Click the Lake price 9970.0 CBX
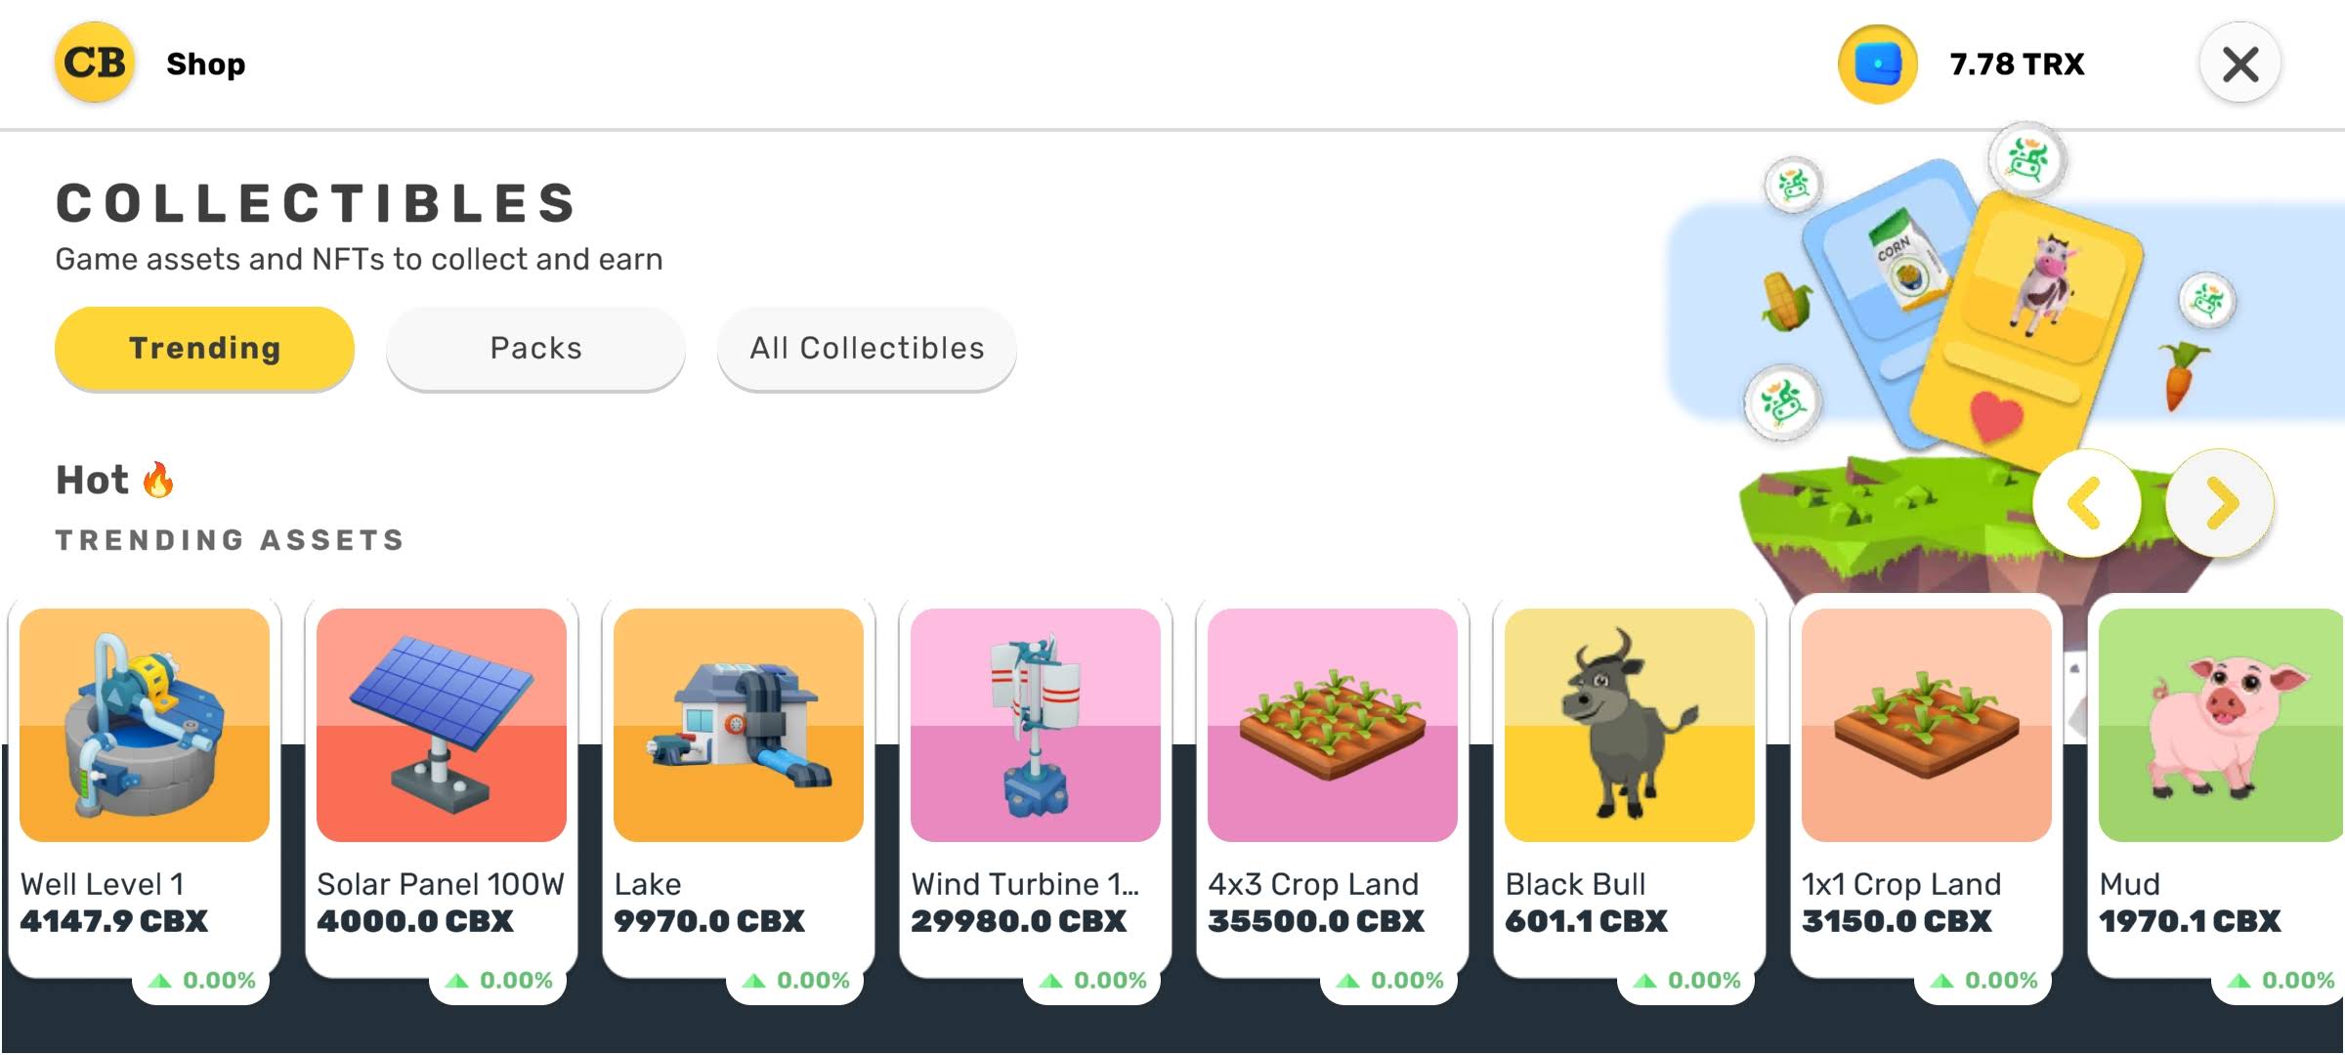 709,921
